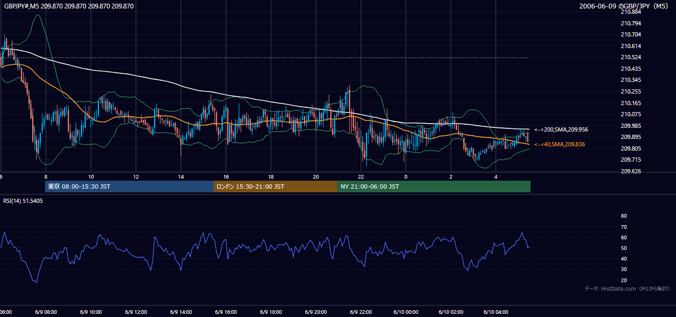Click price axis label 210.435
This screenshot has height=317, width=676.
click(x=631, y=69)
